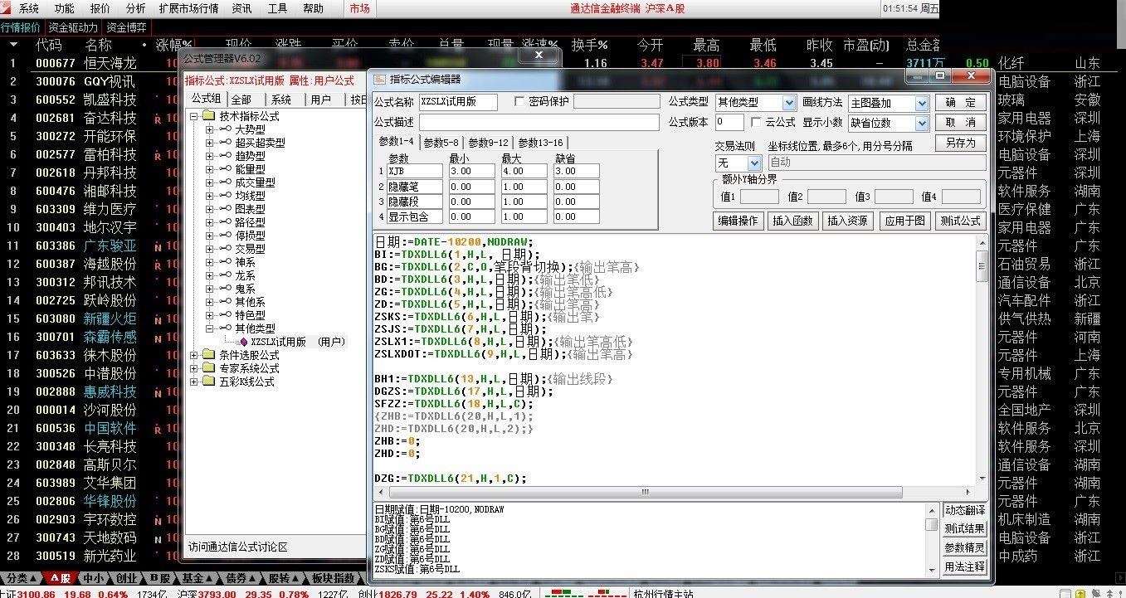Image resolution: width=1126 pixels, height=598 pixels.
Task: Open the 交易法则 dropdown showing 无
Action: (x=753, y=163)
